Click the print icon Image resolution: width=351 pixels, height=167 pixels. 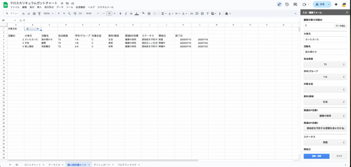(34, 14)
